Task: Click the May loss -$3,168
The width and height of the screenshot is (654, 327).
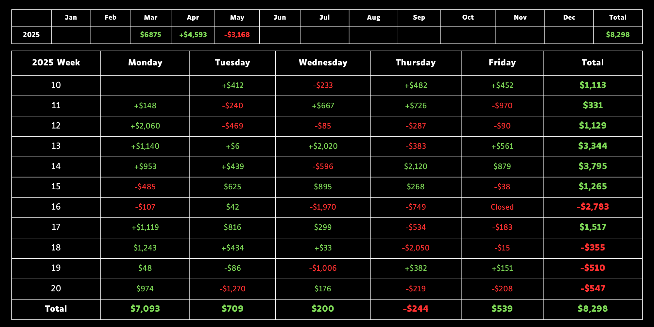Action: (237, 35)
